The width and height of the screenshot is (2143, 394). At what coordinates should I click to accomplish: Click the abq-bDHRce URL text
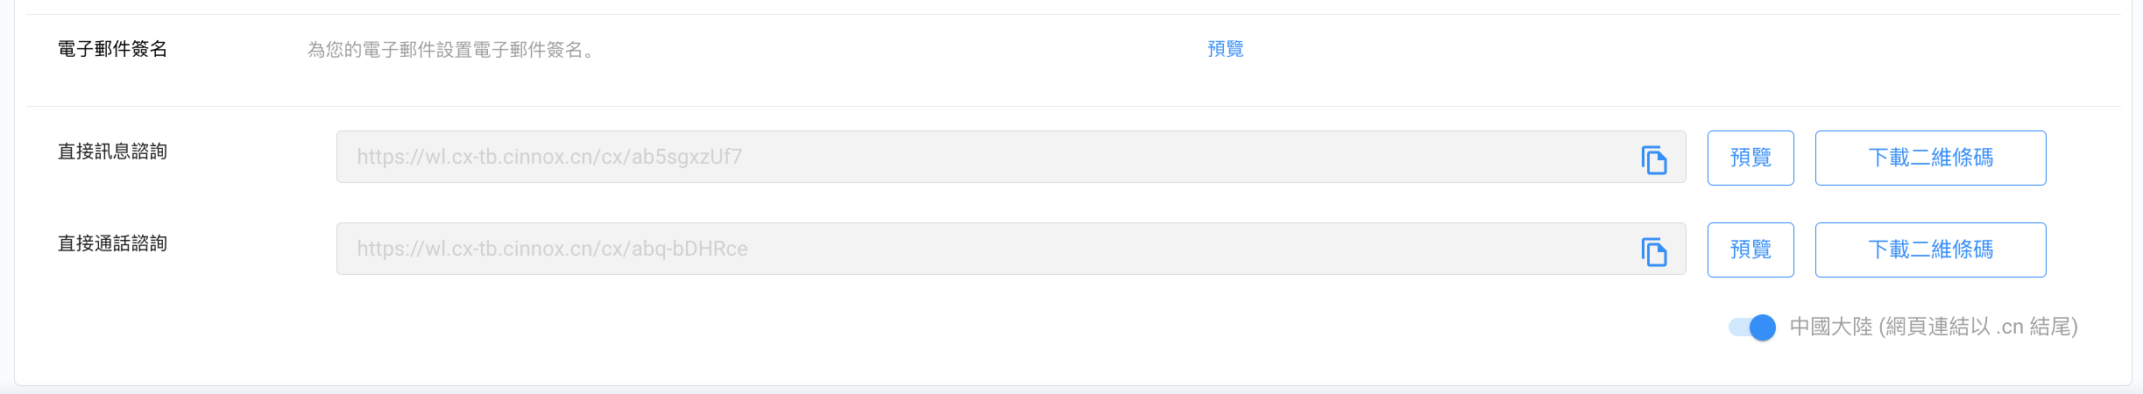tap(552, 249)
